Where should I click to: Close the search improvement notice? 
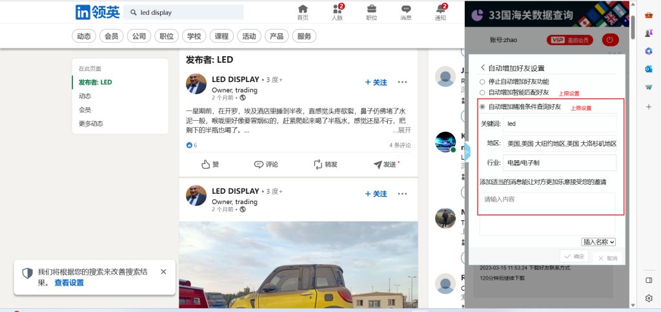[x=163, y=272]
